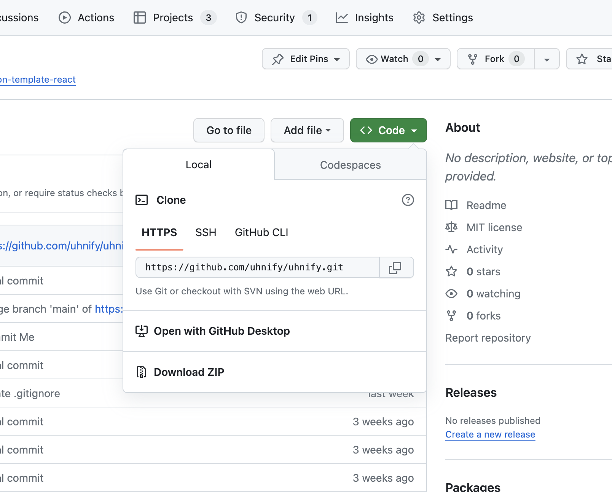
Task: Click the github.com/uhnify link in list
Action: coord(61,246)
